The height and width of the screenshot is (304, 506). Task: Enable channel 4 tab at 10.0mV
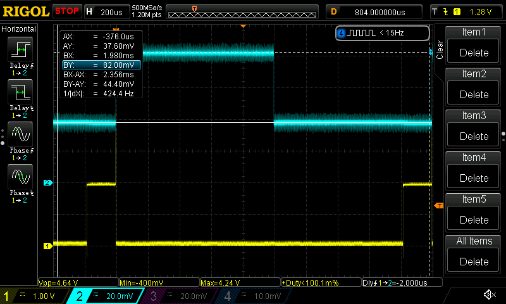pyautogui.click(x=254, y=296)
